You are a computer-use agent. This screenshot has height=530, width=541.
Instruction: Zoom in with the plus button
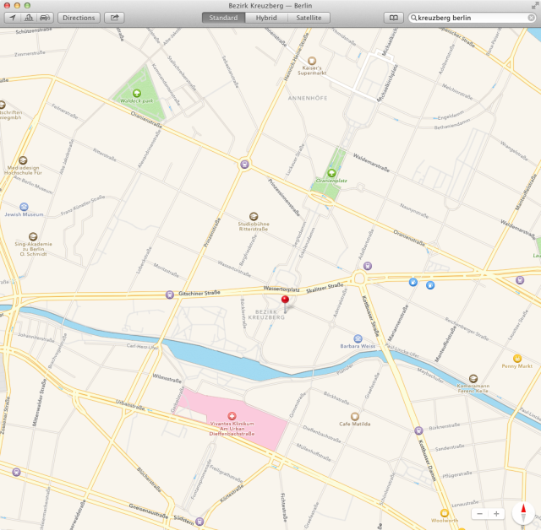coord(496,514)
